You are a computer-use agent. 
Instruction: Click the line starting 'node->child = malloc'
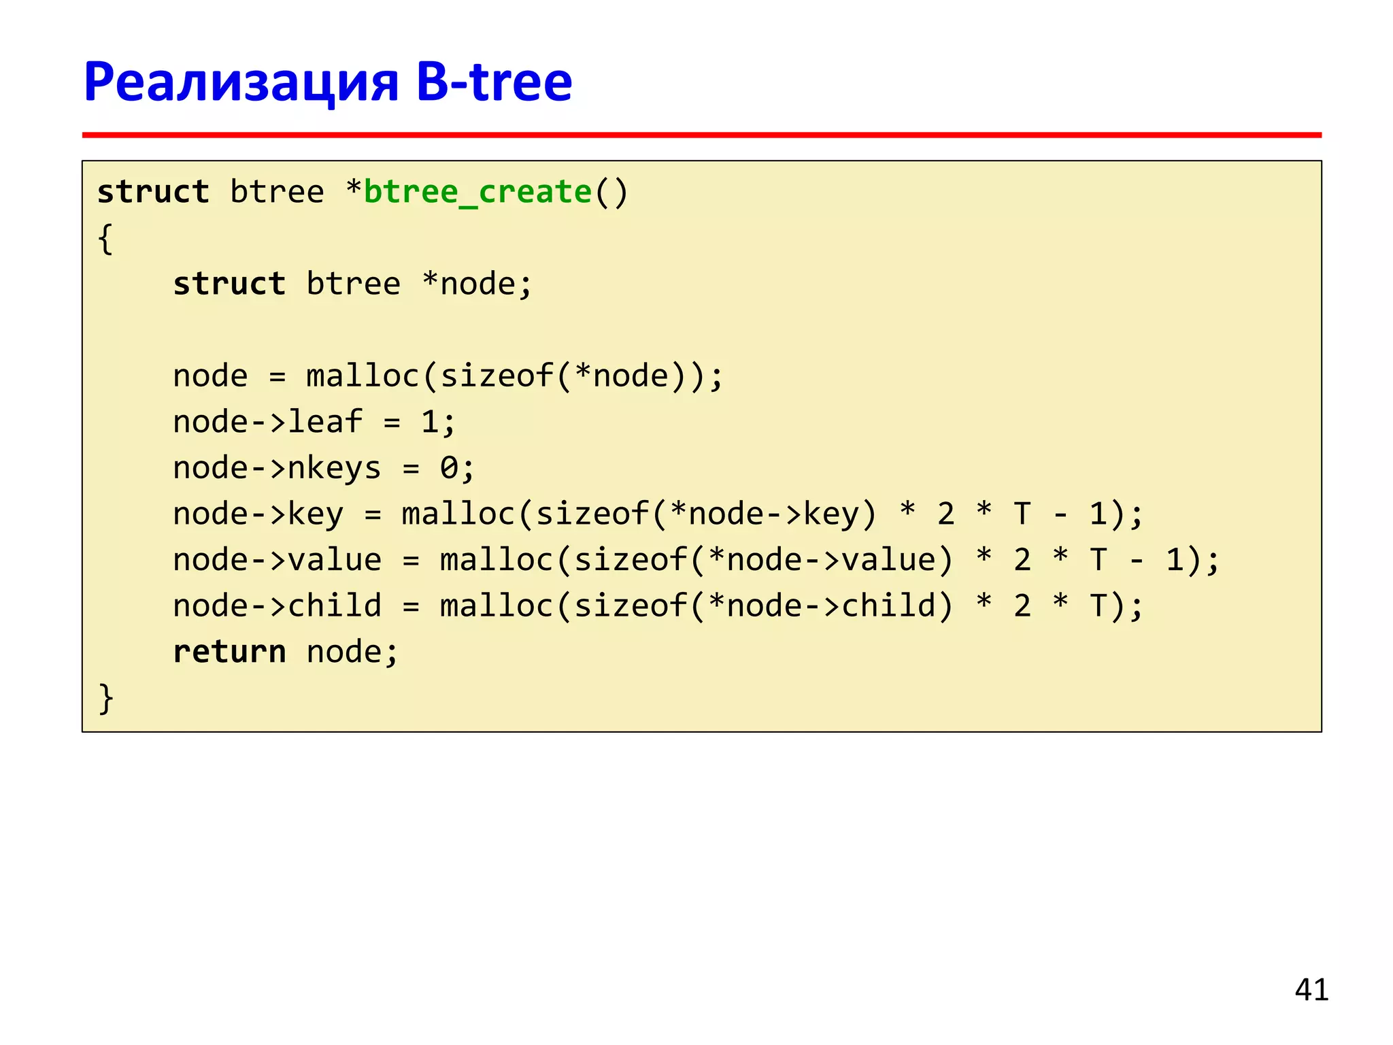[x=658, y=606]
